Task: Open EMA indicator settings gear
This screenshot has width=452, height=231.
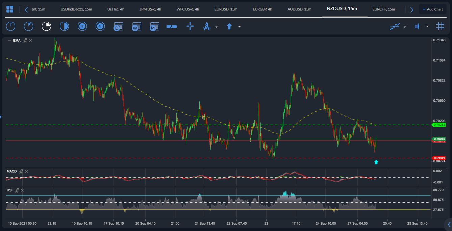Action: [x=25, y=41]
